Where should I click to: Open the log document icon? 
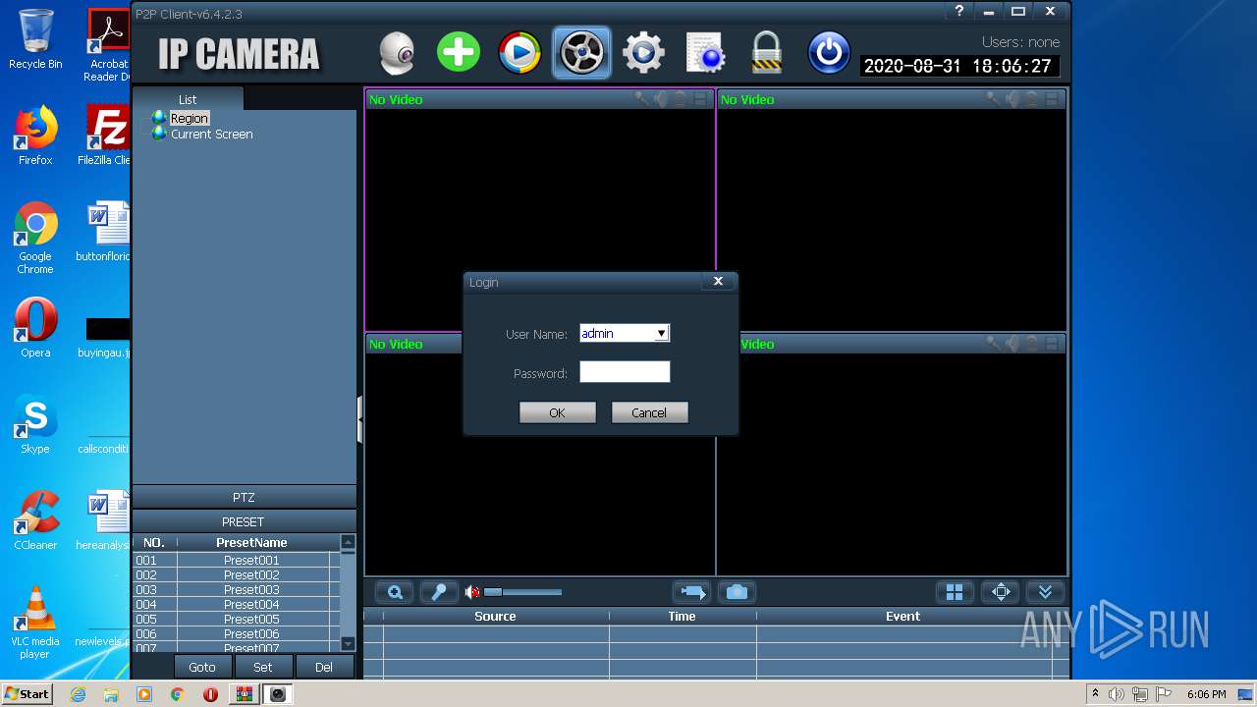click(705, 53)
